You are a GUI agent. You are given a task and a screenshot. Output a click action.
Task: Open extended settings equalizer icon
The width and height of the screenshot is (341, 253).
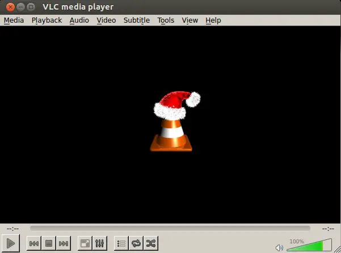[x=100, y=243]
